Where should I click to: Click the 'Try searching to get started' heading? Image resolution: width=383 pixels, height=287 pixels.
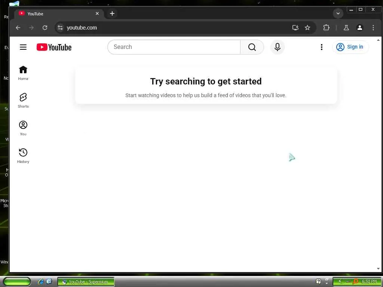[206, 81]
